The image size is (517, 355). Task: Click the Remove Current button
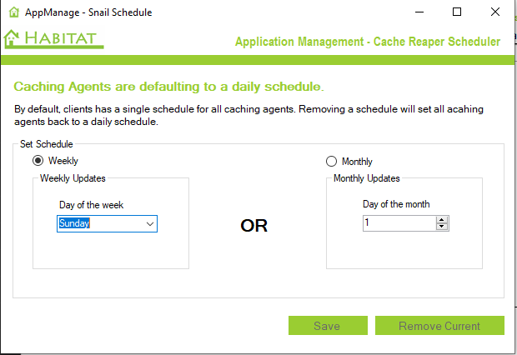point(439,326)
